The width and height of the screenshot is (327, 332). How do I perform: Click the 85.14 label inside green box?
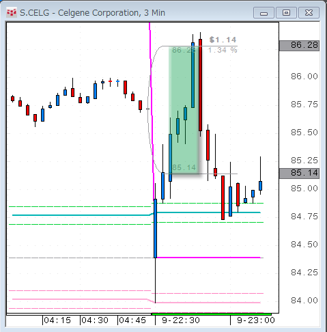[184, 168]
